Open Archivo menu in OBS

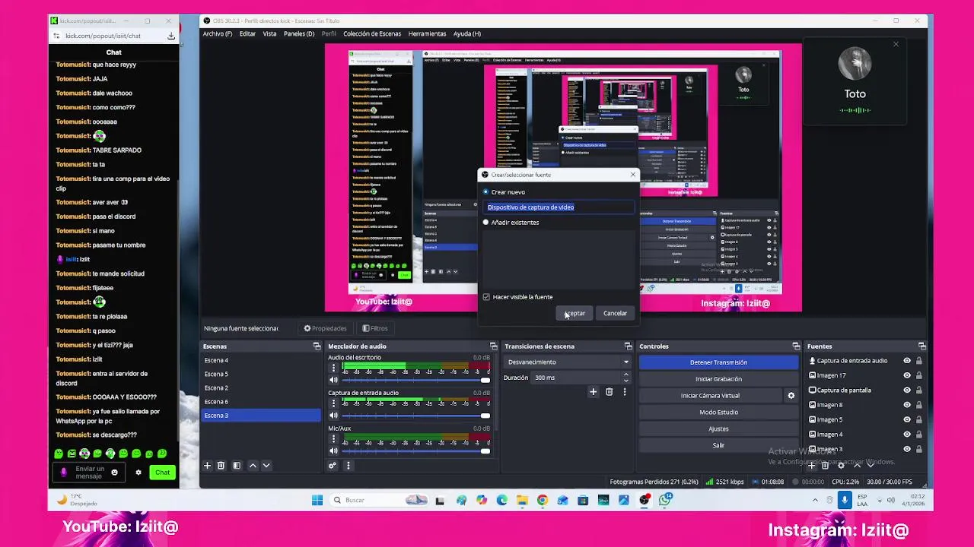(x=218, y=33)
